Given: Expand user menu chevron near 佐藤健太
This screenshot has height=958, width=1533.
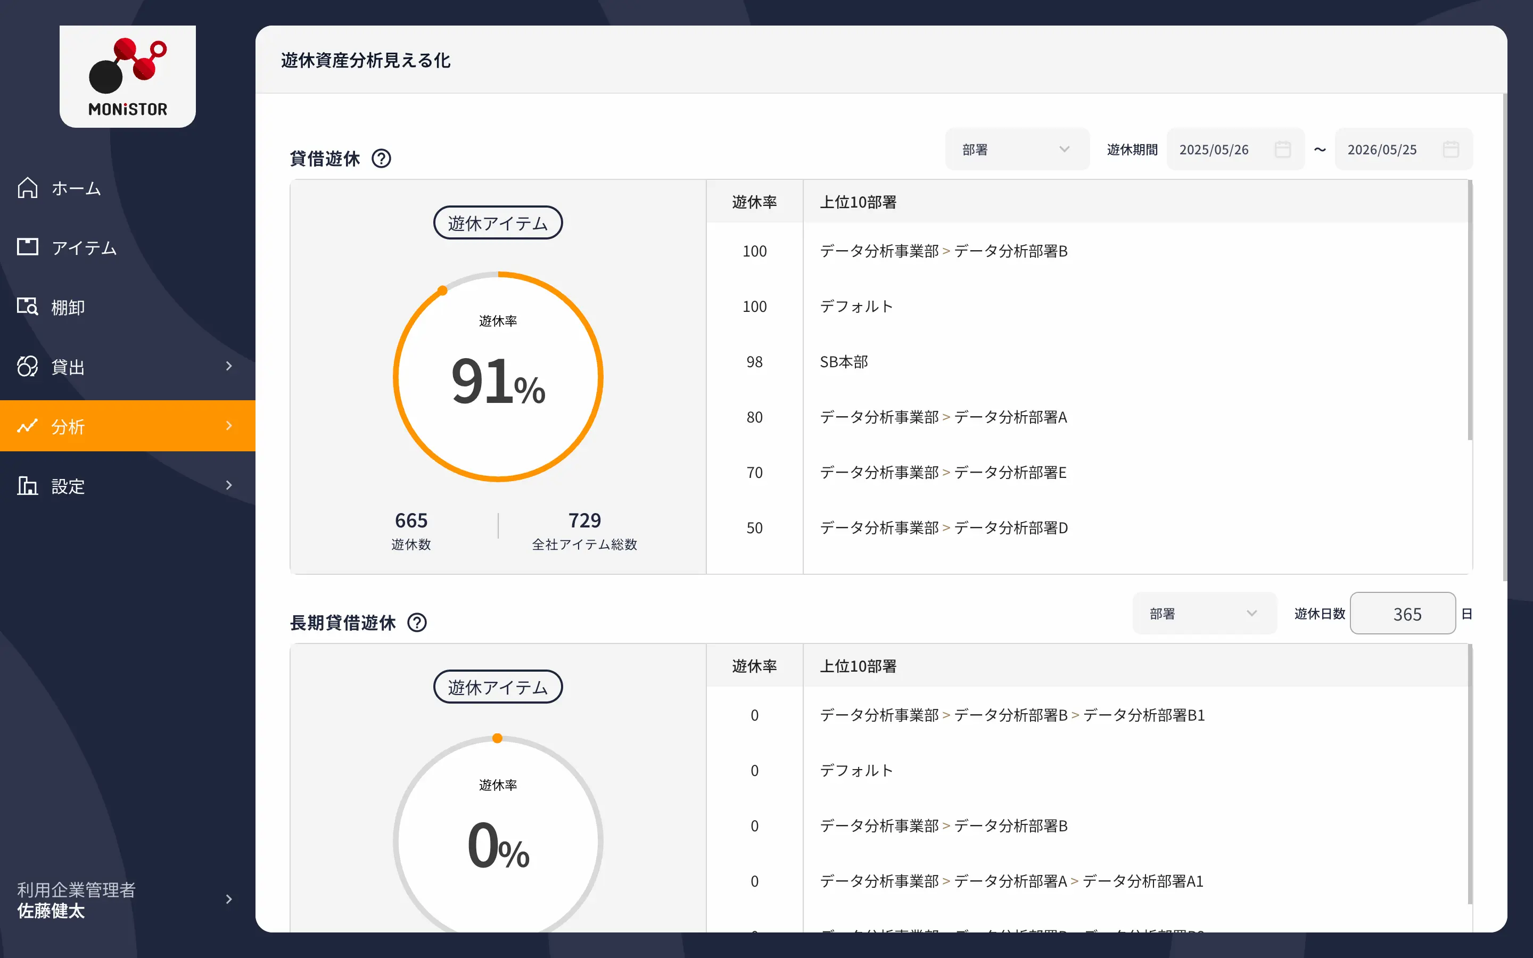Looking at the screenshot, I should click(229, 899).
